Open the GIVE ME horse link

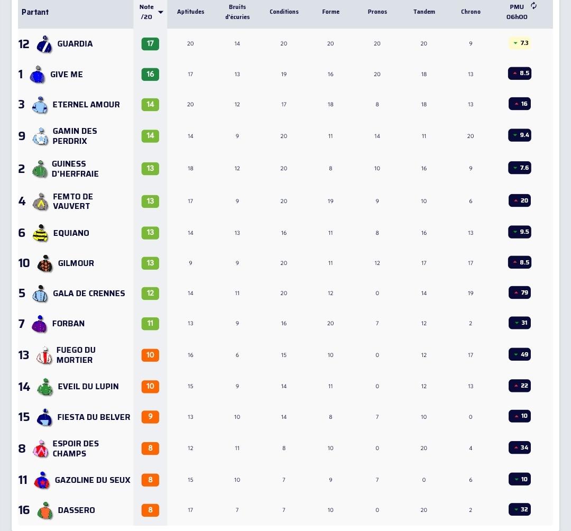[67, 74]
